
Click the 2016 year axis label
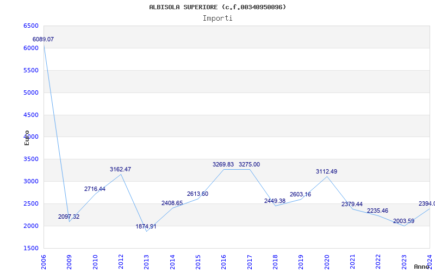(223, 262)
